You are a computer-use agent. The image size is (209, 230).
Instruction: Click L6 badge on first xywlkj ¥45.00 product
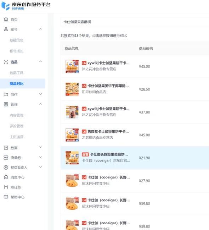point(84,63)
